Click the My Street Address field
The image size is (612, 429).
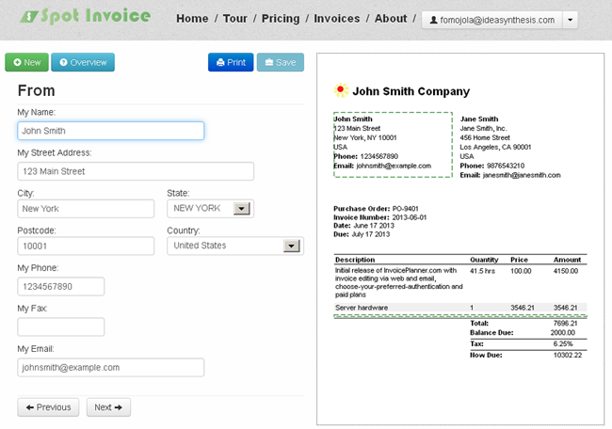click(x=136, y=171)
